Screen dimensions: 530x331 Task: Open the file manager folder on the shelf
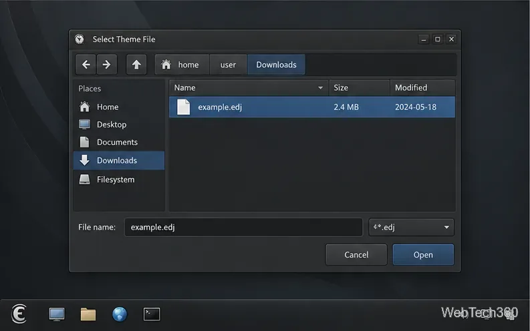88,314
